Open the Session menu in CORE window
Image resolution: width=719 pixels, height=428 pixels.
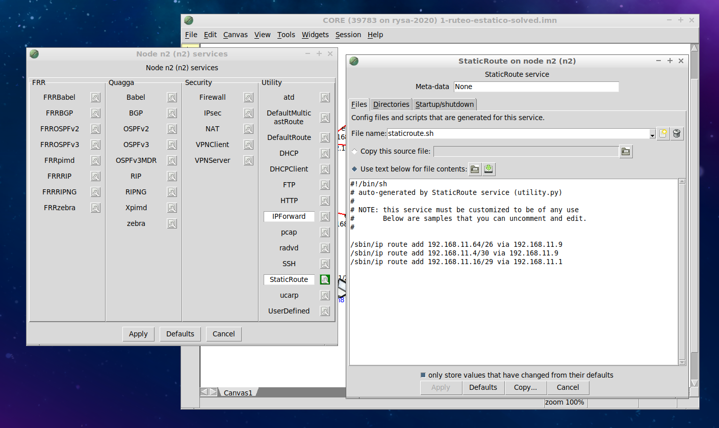[348, 35]
